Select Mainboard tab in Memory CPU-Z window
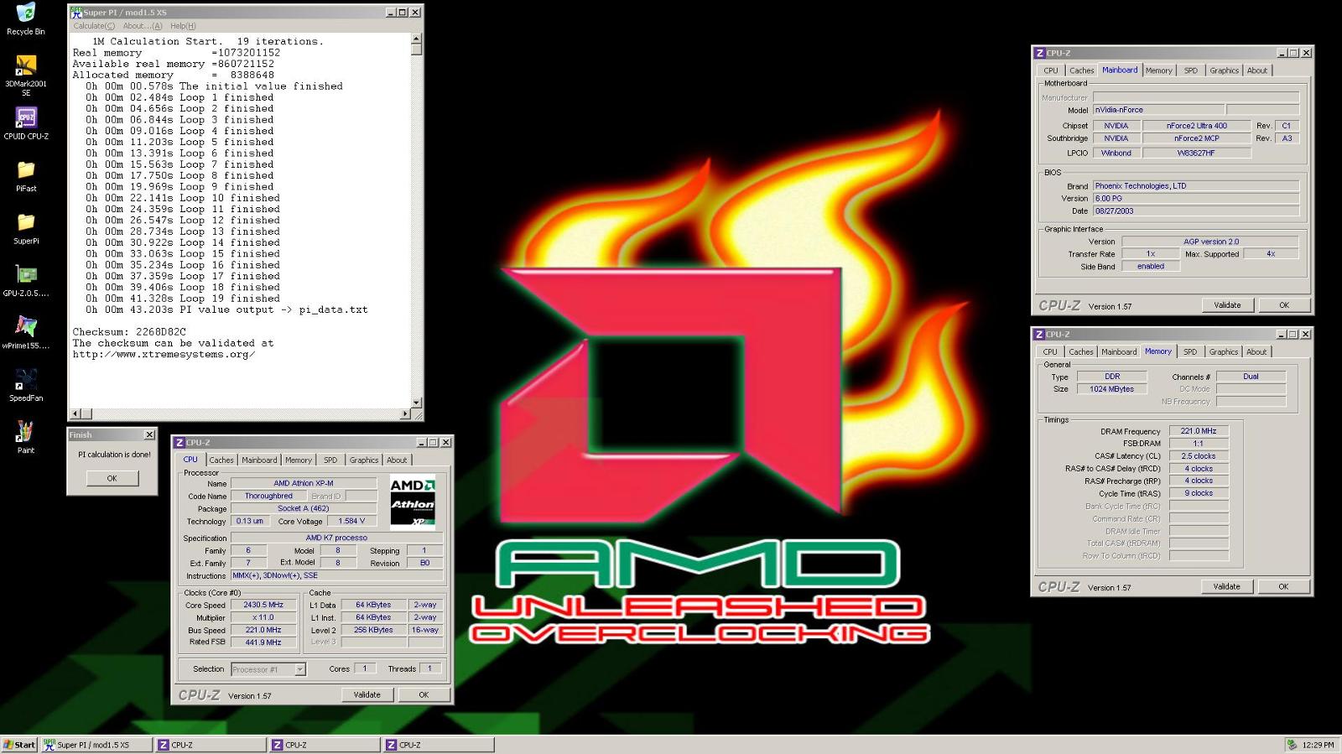 pyautogui.click(x=1119, y=351)
